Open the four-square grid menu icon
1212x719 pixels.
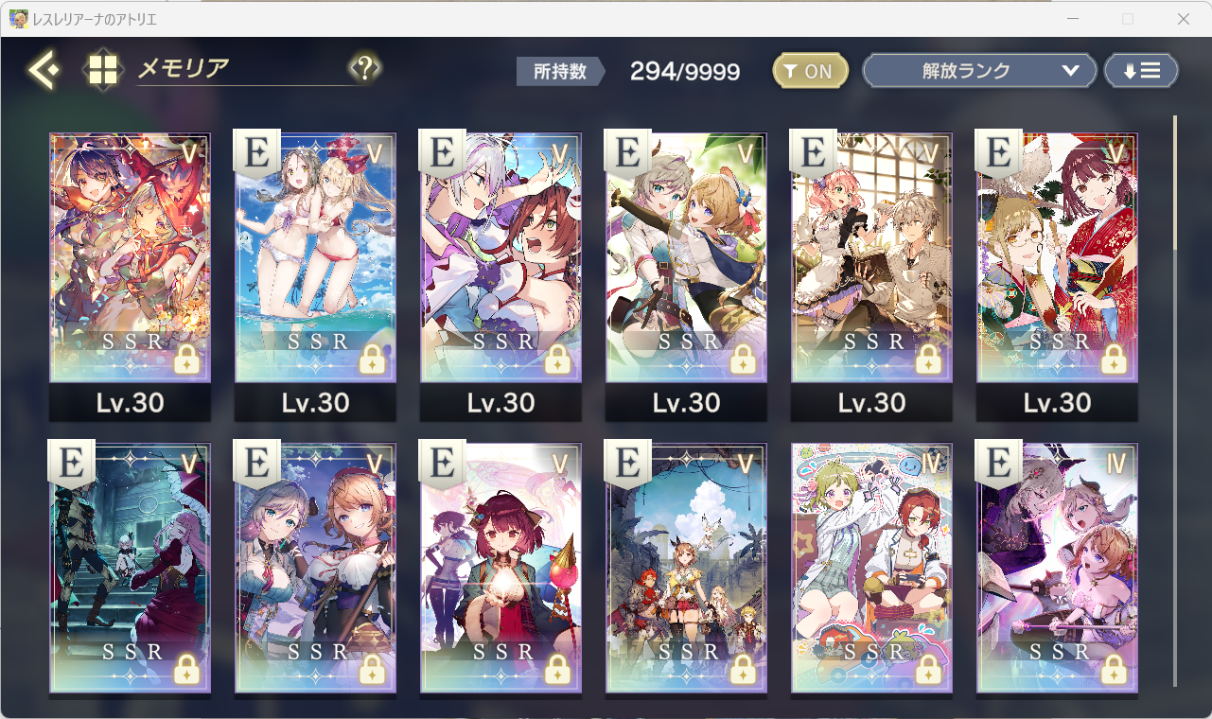coord(103,70)
